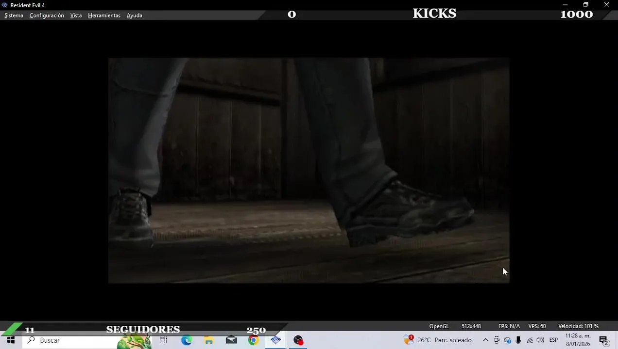Open the Herramientas menu
The height and width of the screenshot is (349, 618).
click(104, 16)
